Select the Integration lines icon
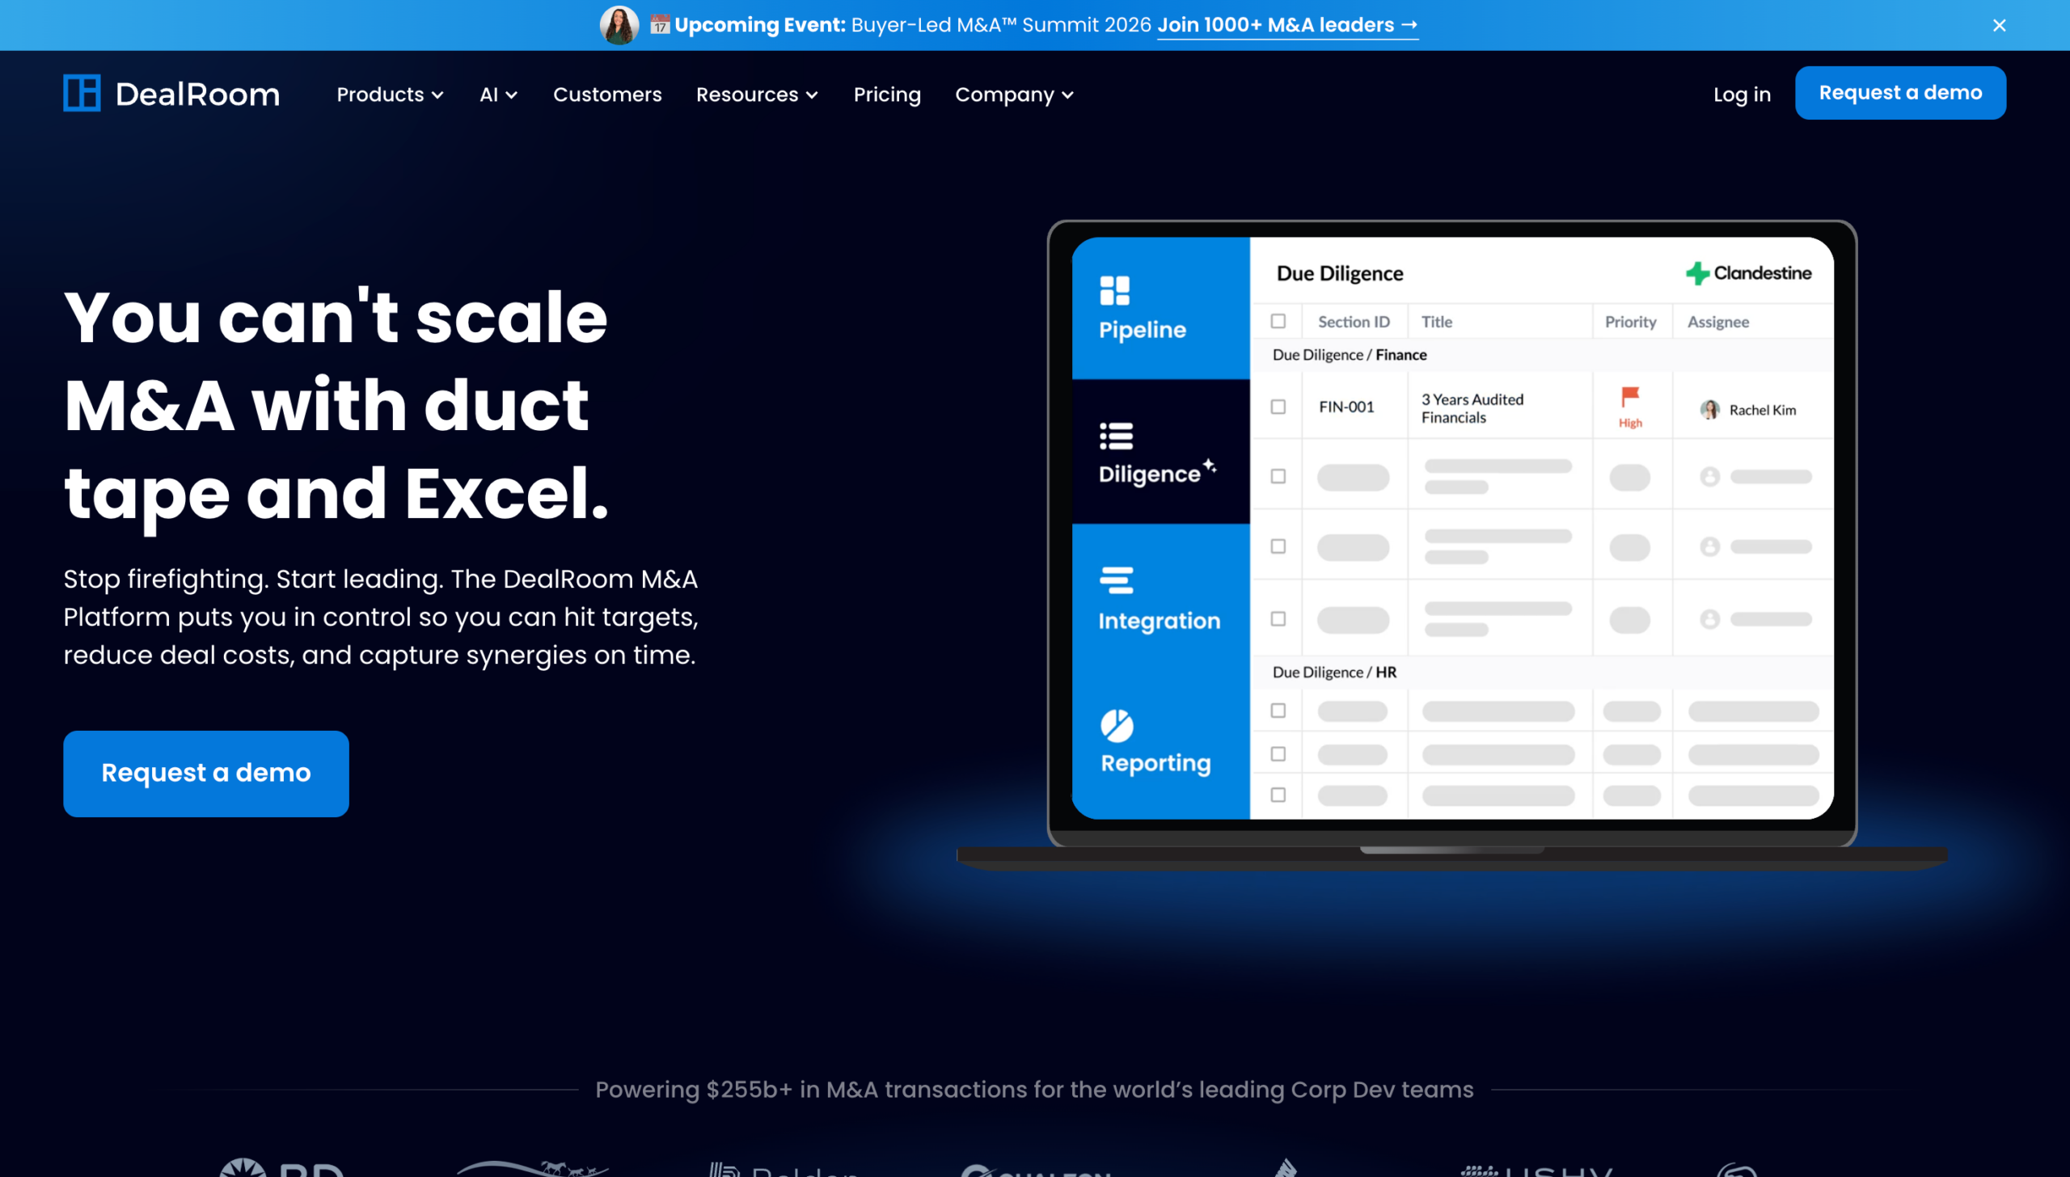Screen dimensions: 2070x1177 [x=1116, y=580]
